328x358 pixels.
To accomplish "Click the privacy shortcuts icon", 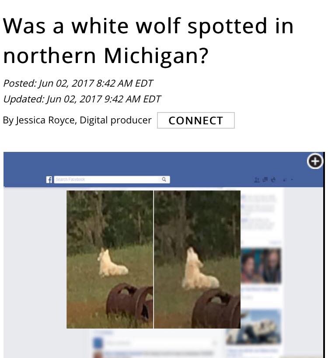I will pyautogui.click(x=285, y=180).
